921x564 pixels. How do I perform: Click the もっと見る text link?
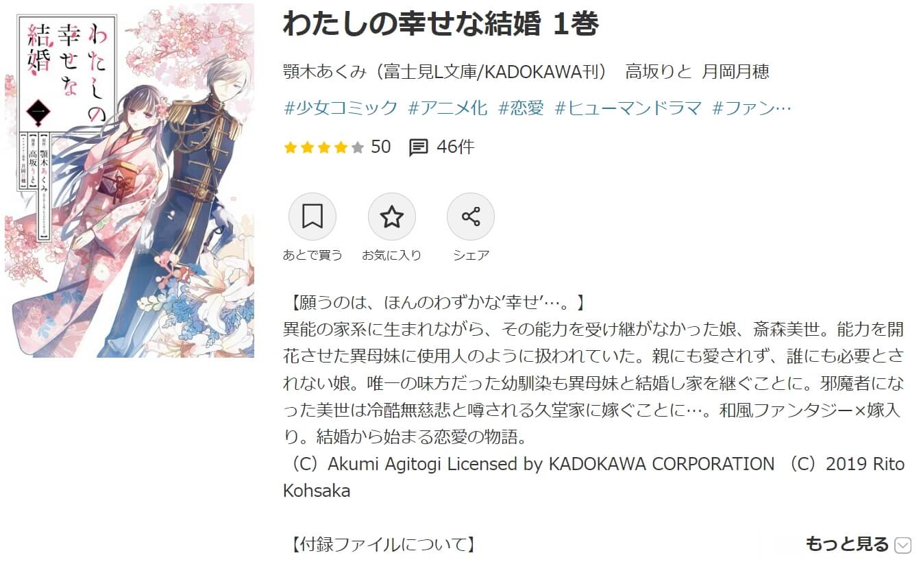[x=847, y=545]
